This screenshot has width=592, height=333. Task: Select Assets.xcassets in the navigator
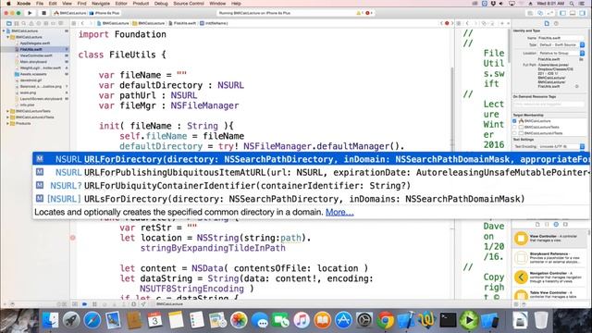[33, 74]
